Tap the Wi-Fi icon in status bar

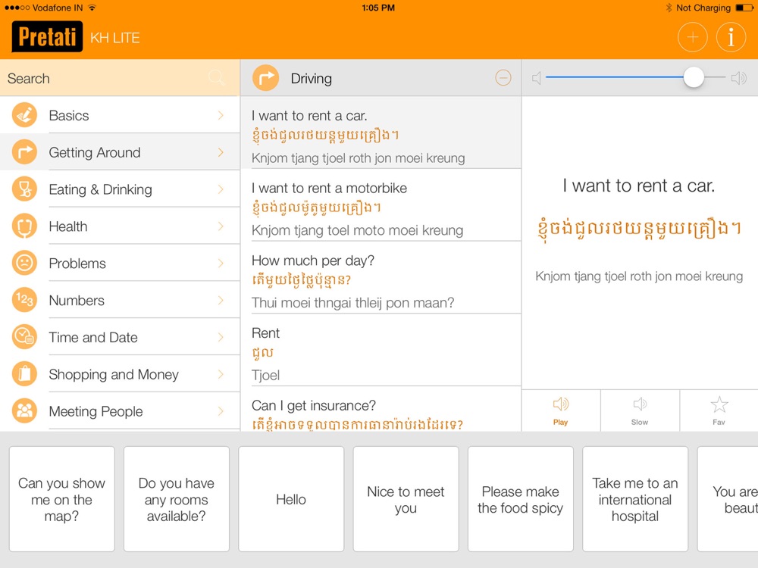[x=92, y=8]
